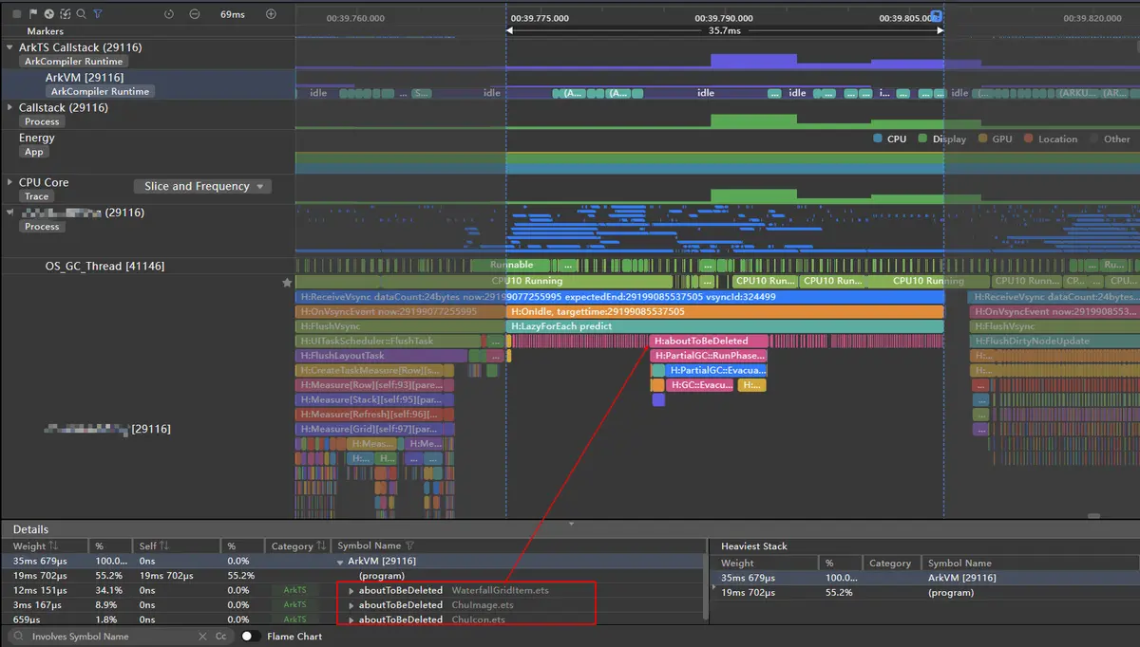The image size is (1140, 647).
Task: Zoom in the timeline with plus icon
Action: tap(271, 14)
